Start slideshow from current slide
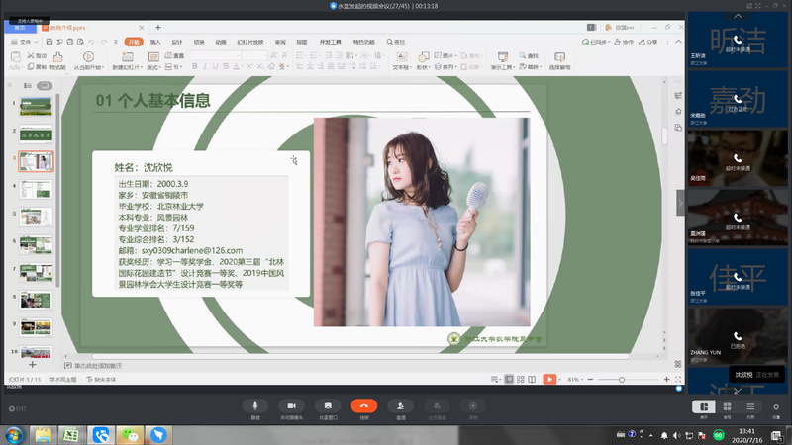Viewport: 792px width, 445px height. point(88,60)
